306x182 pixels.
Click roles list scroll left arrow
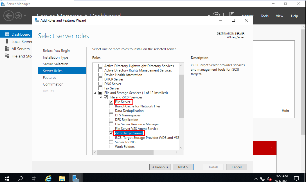[x=95, y=152]
